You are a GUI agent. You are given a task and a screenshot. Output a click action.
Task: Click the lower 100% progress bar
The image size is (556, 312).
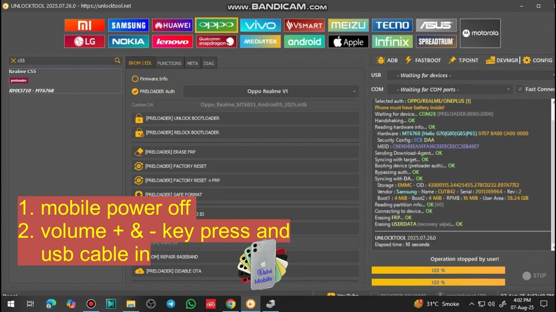click(x=438, y=282)
